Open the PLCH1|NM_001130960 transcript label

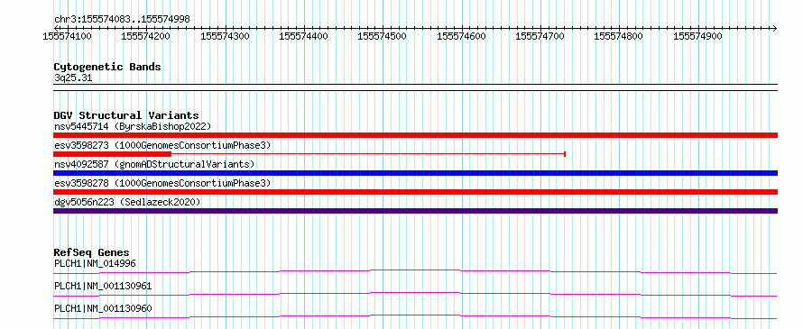point(103,308)
